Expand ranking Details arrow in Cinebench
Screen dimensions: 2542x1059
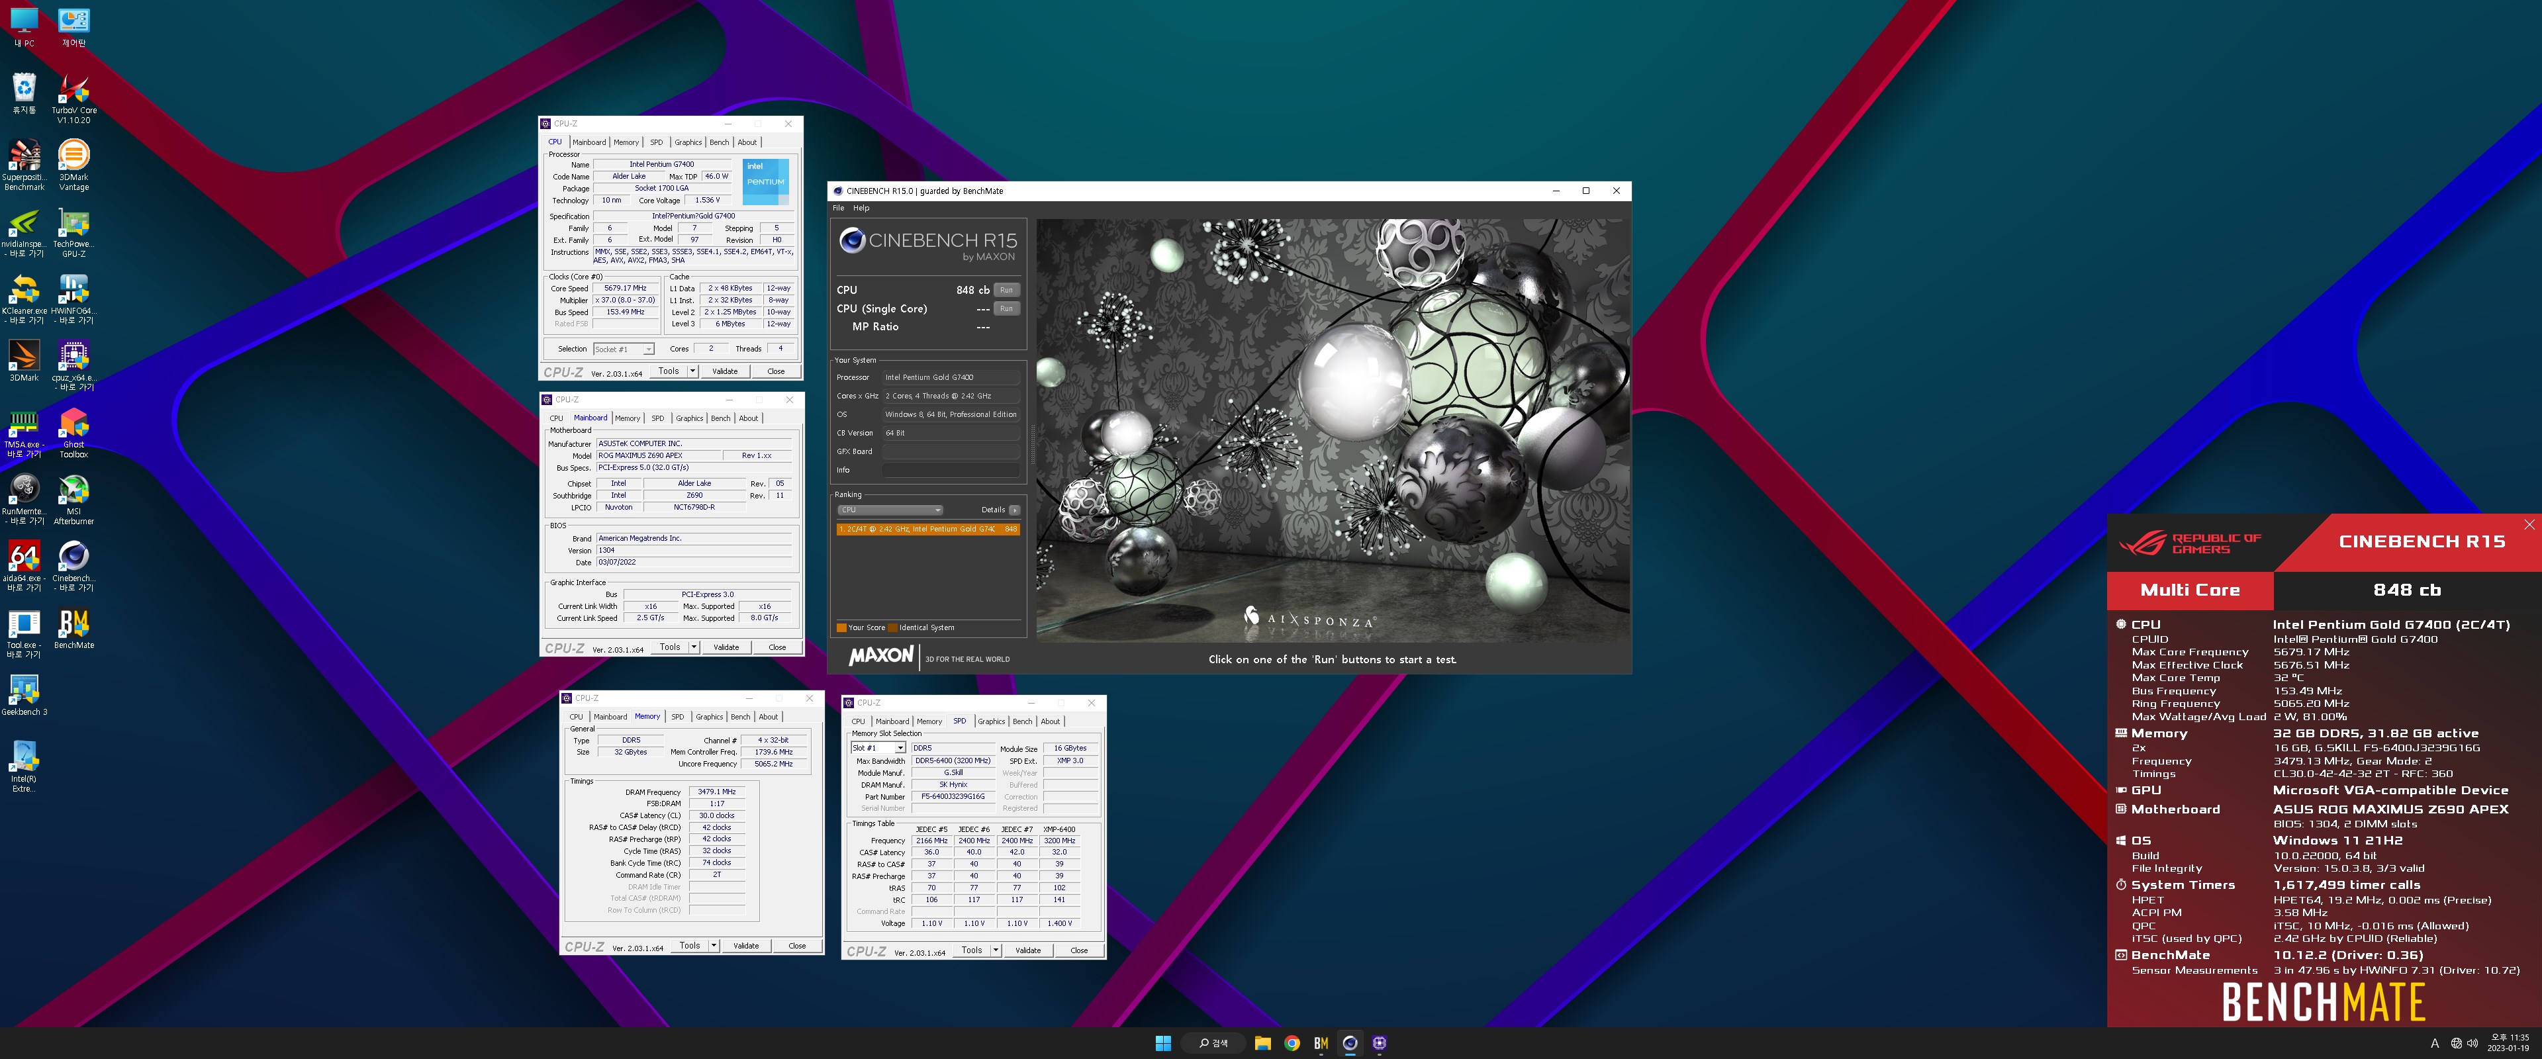tap(1014, 510)
